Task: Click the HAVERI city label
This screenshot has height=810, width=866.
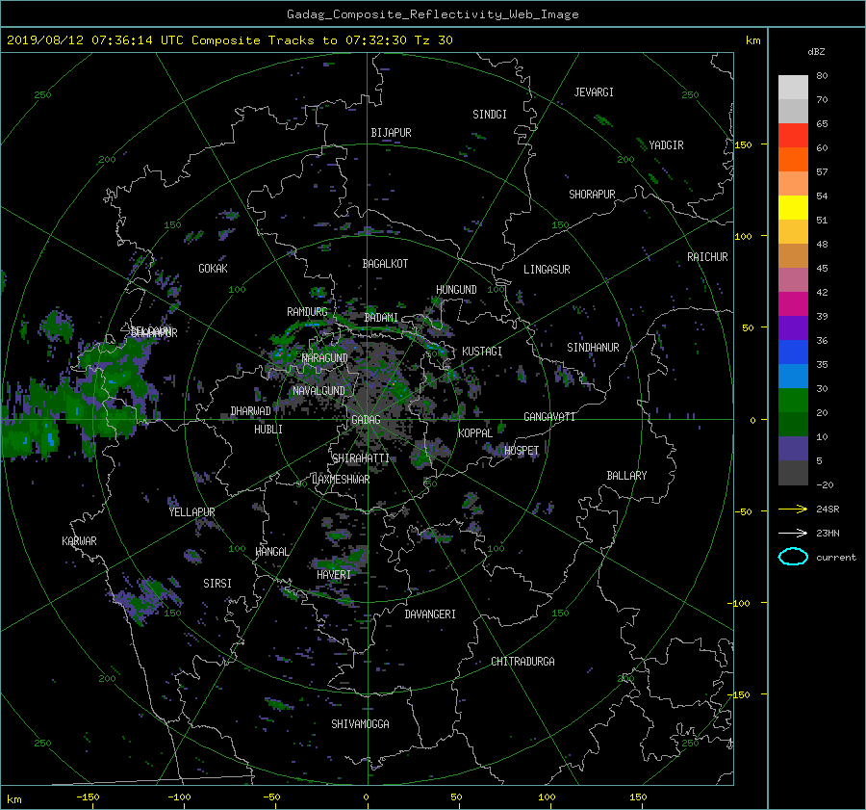Action: (334, 574)
